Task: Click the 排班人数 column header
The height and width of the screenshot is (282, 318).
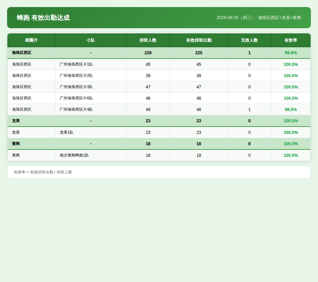Action: click(148, 40)
